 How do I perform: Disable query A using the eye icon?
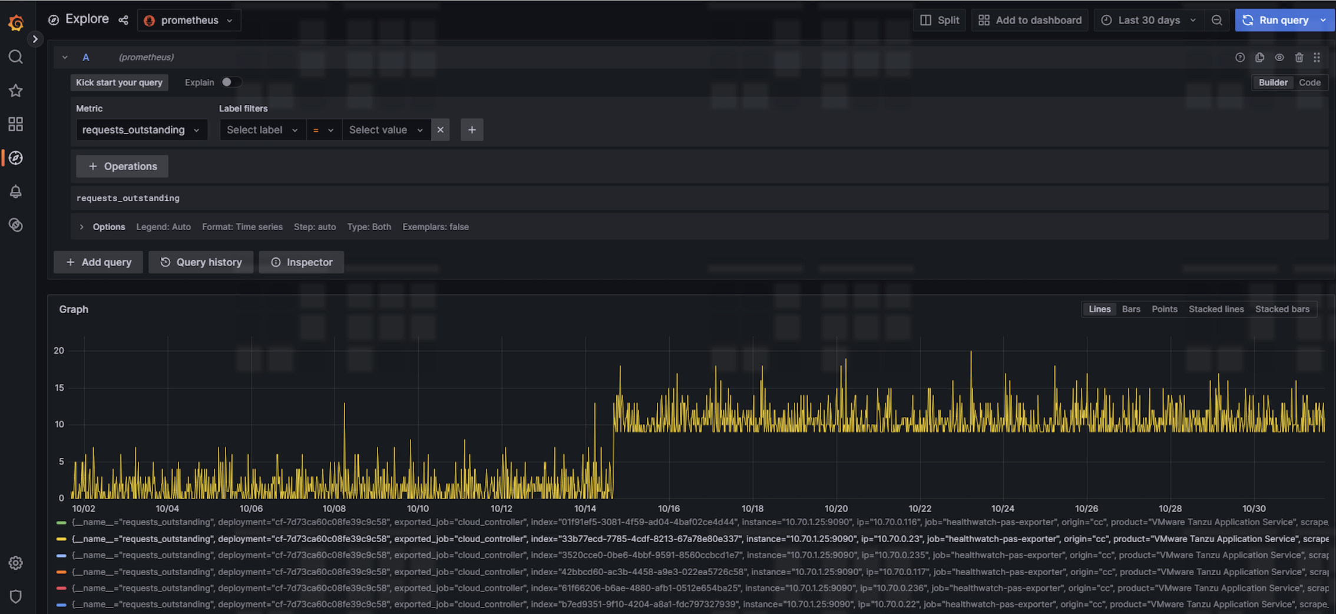click(x=1279, y=57)
